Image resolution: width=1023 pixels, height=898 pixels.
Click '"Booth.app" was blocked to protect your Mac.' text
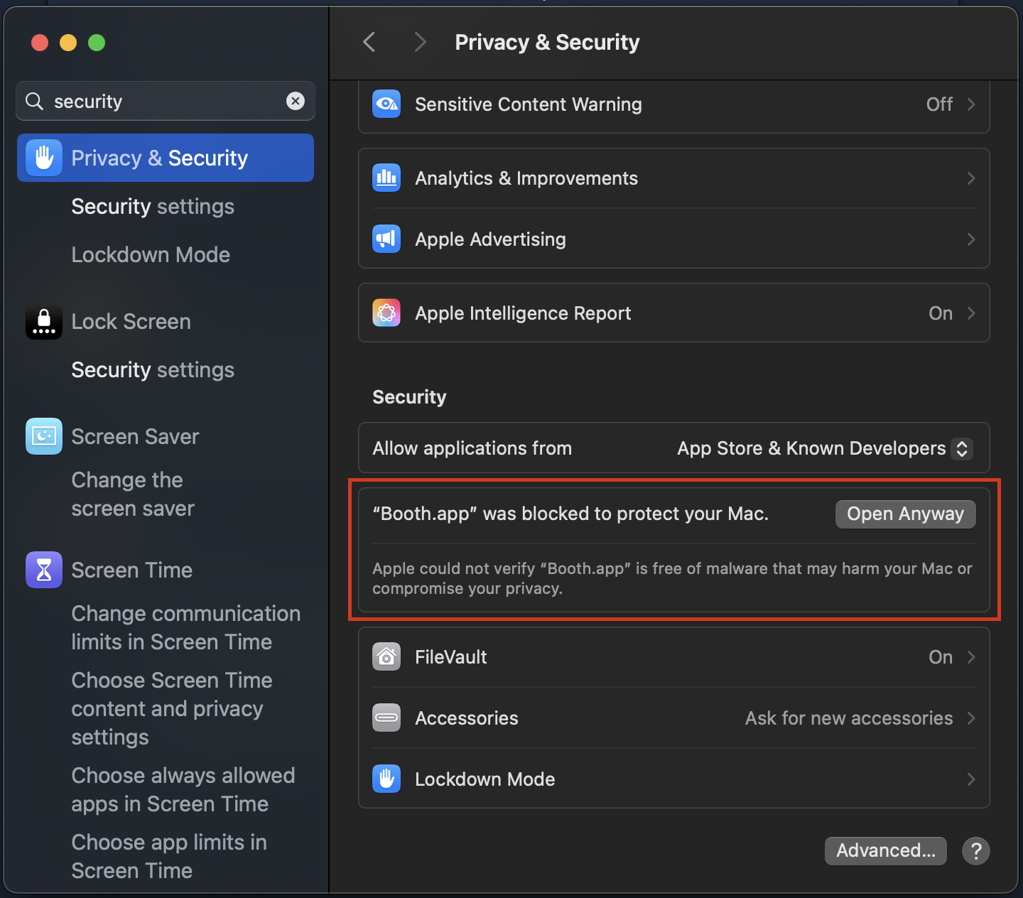(x=570, y=514)
